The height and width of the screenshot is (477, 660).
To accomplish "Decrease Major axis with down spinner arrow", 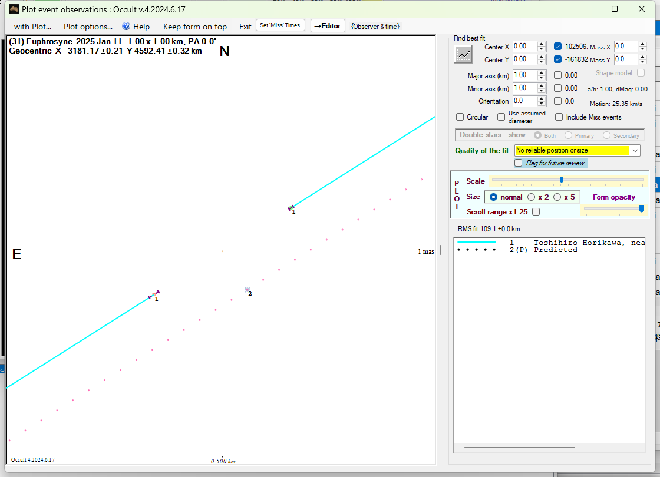I will click(542, 78).
